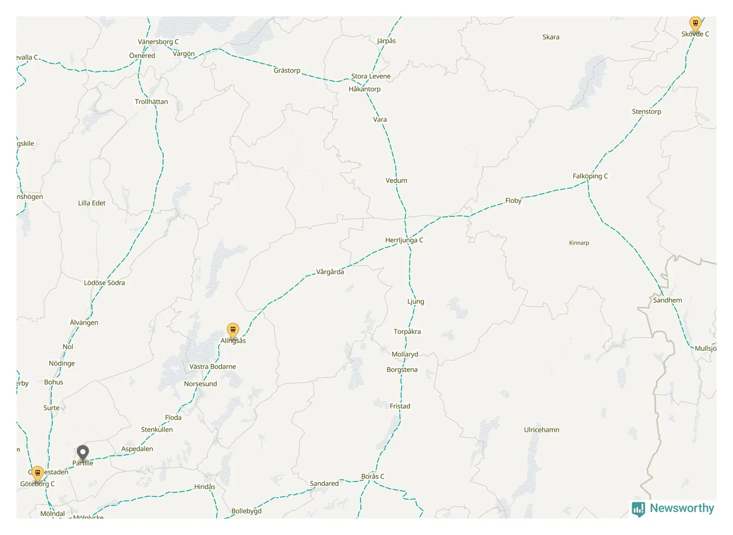Click the Vårgårda label on the map
Image resolution: width=733 pixels, height=535 pixels.
click(330, 272)
